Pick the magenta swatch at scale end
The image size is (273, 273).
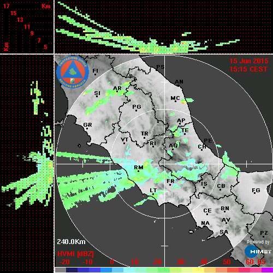pyautogui.click(x=267, y=270)
